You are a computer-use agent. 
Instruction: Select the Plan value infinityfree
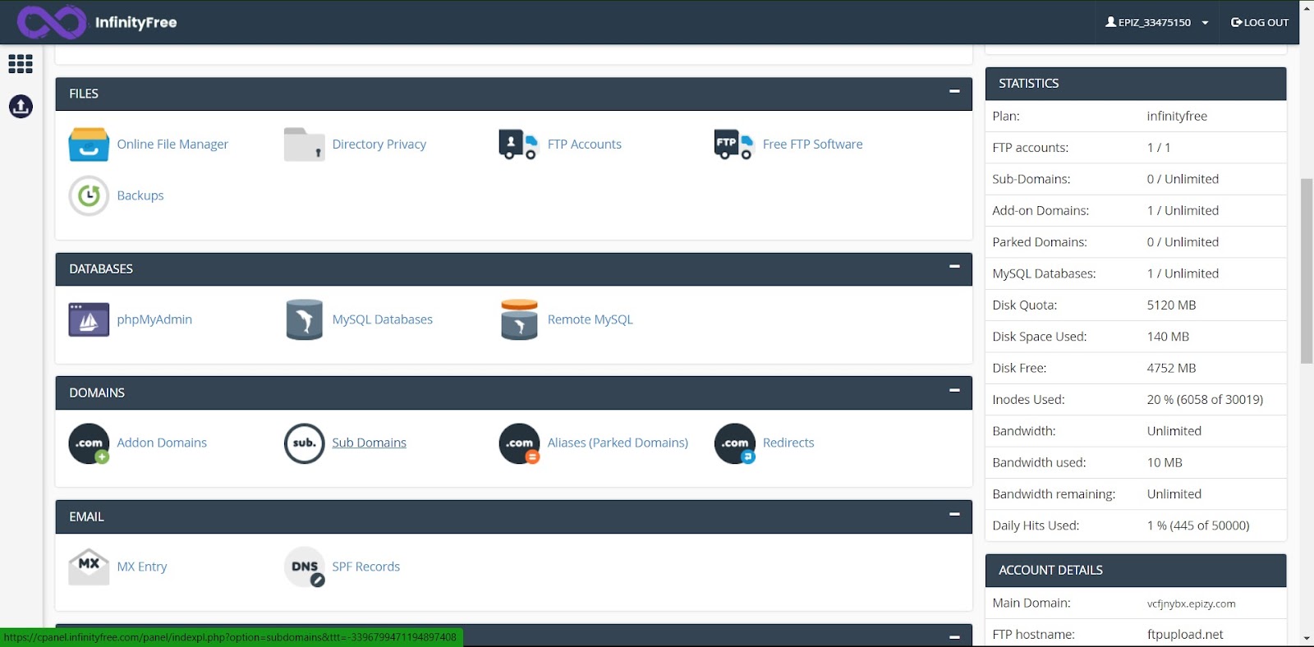point(1177,117)
